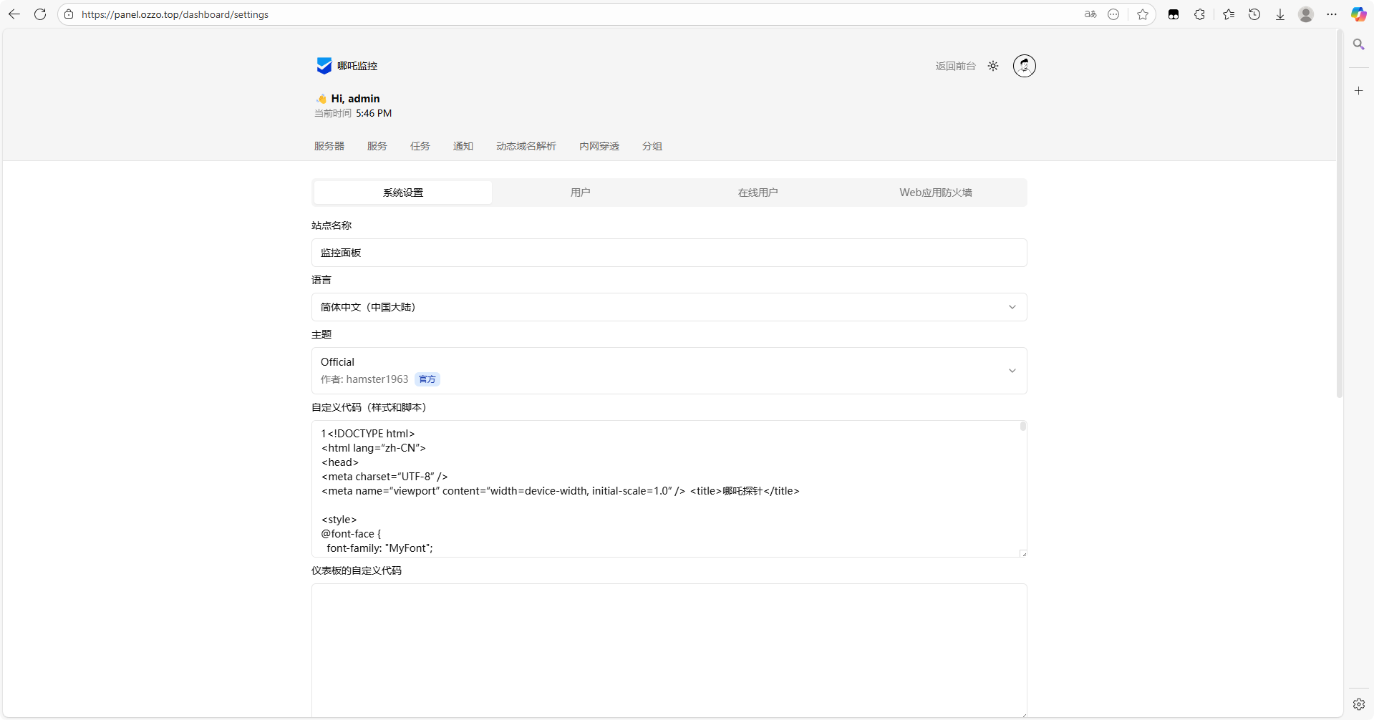Screen dimensions: 1374x720
Task: Toggle the light/dark theme sun icon
Action: coord(993,66)
